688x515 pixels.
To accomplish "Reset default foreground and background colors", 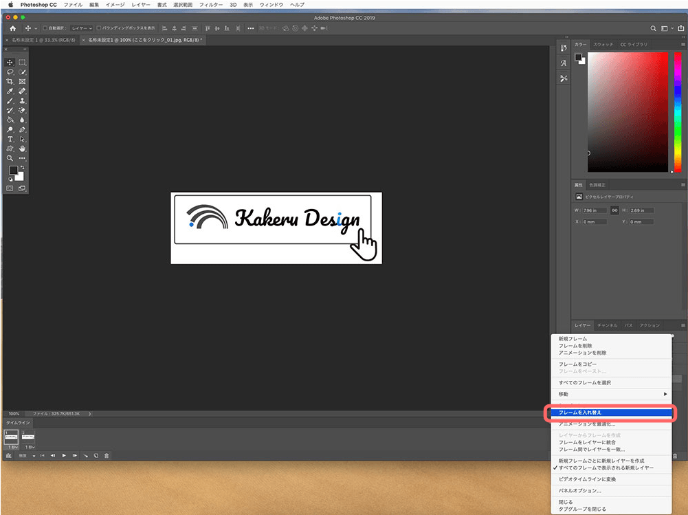I will tap(10, 179).
